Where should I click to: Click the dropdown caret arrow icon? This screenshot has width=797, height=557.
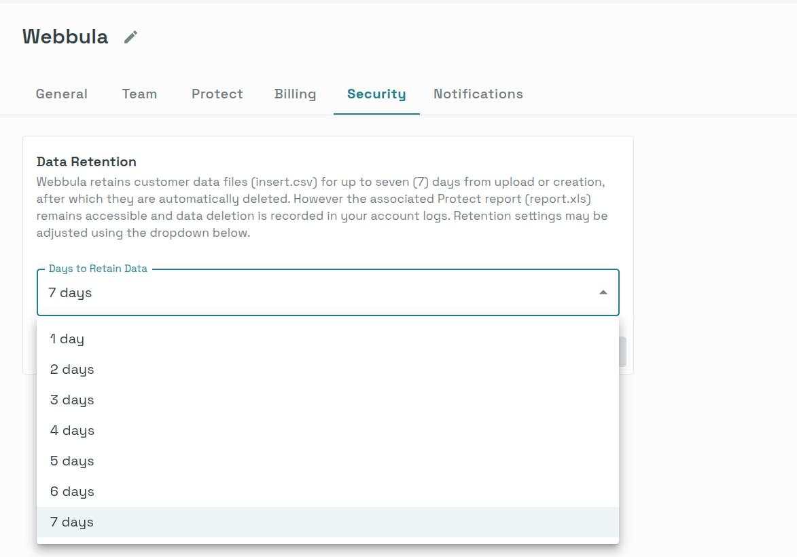coord(603,292)
